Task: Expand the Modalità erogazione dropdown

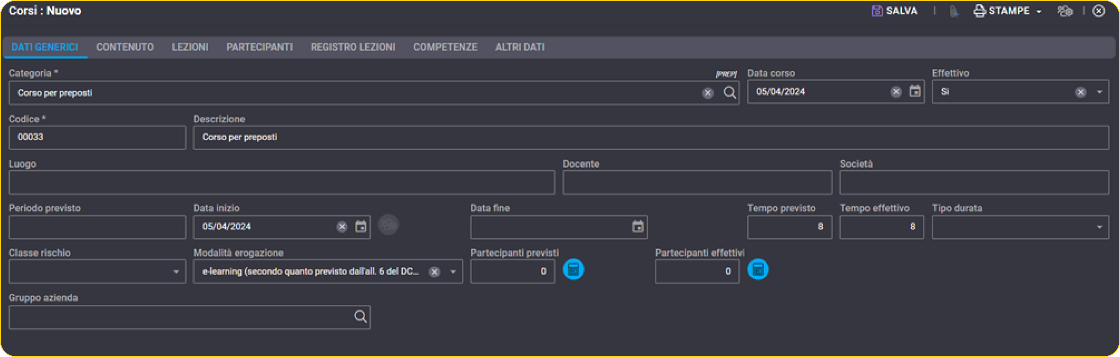Action: pos(453,272)
